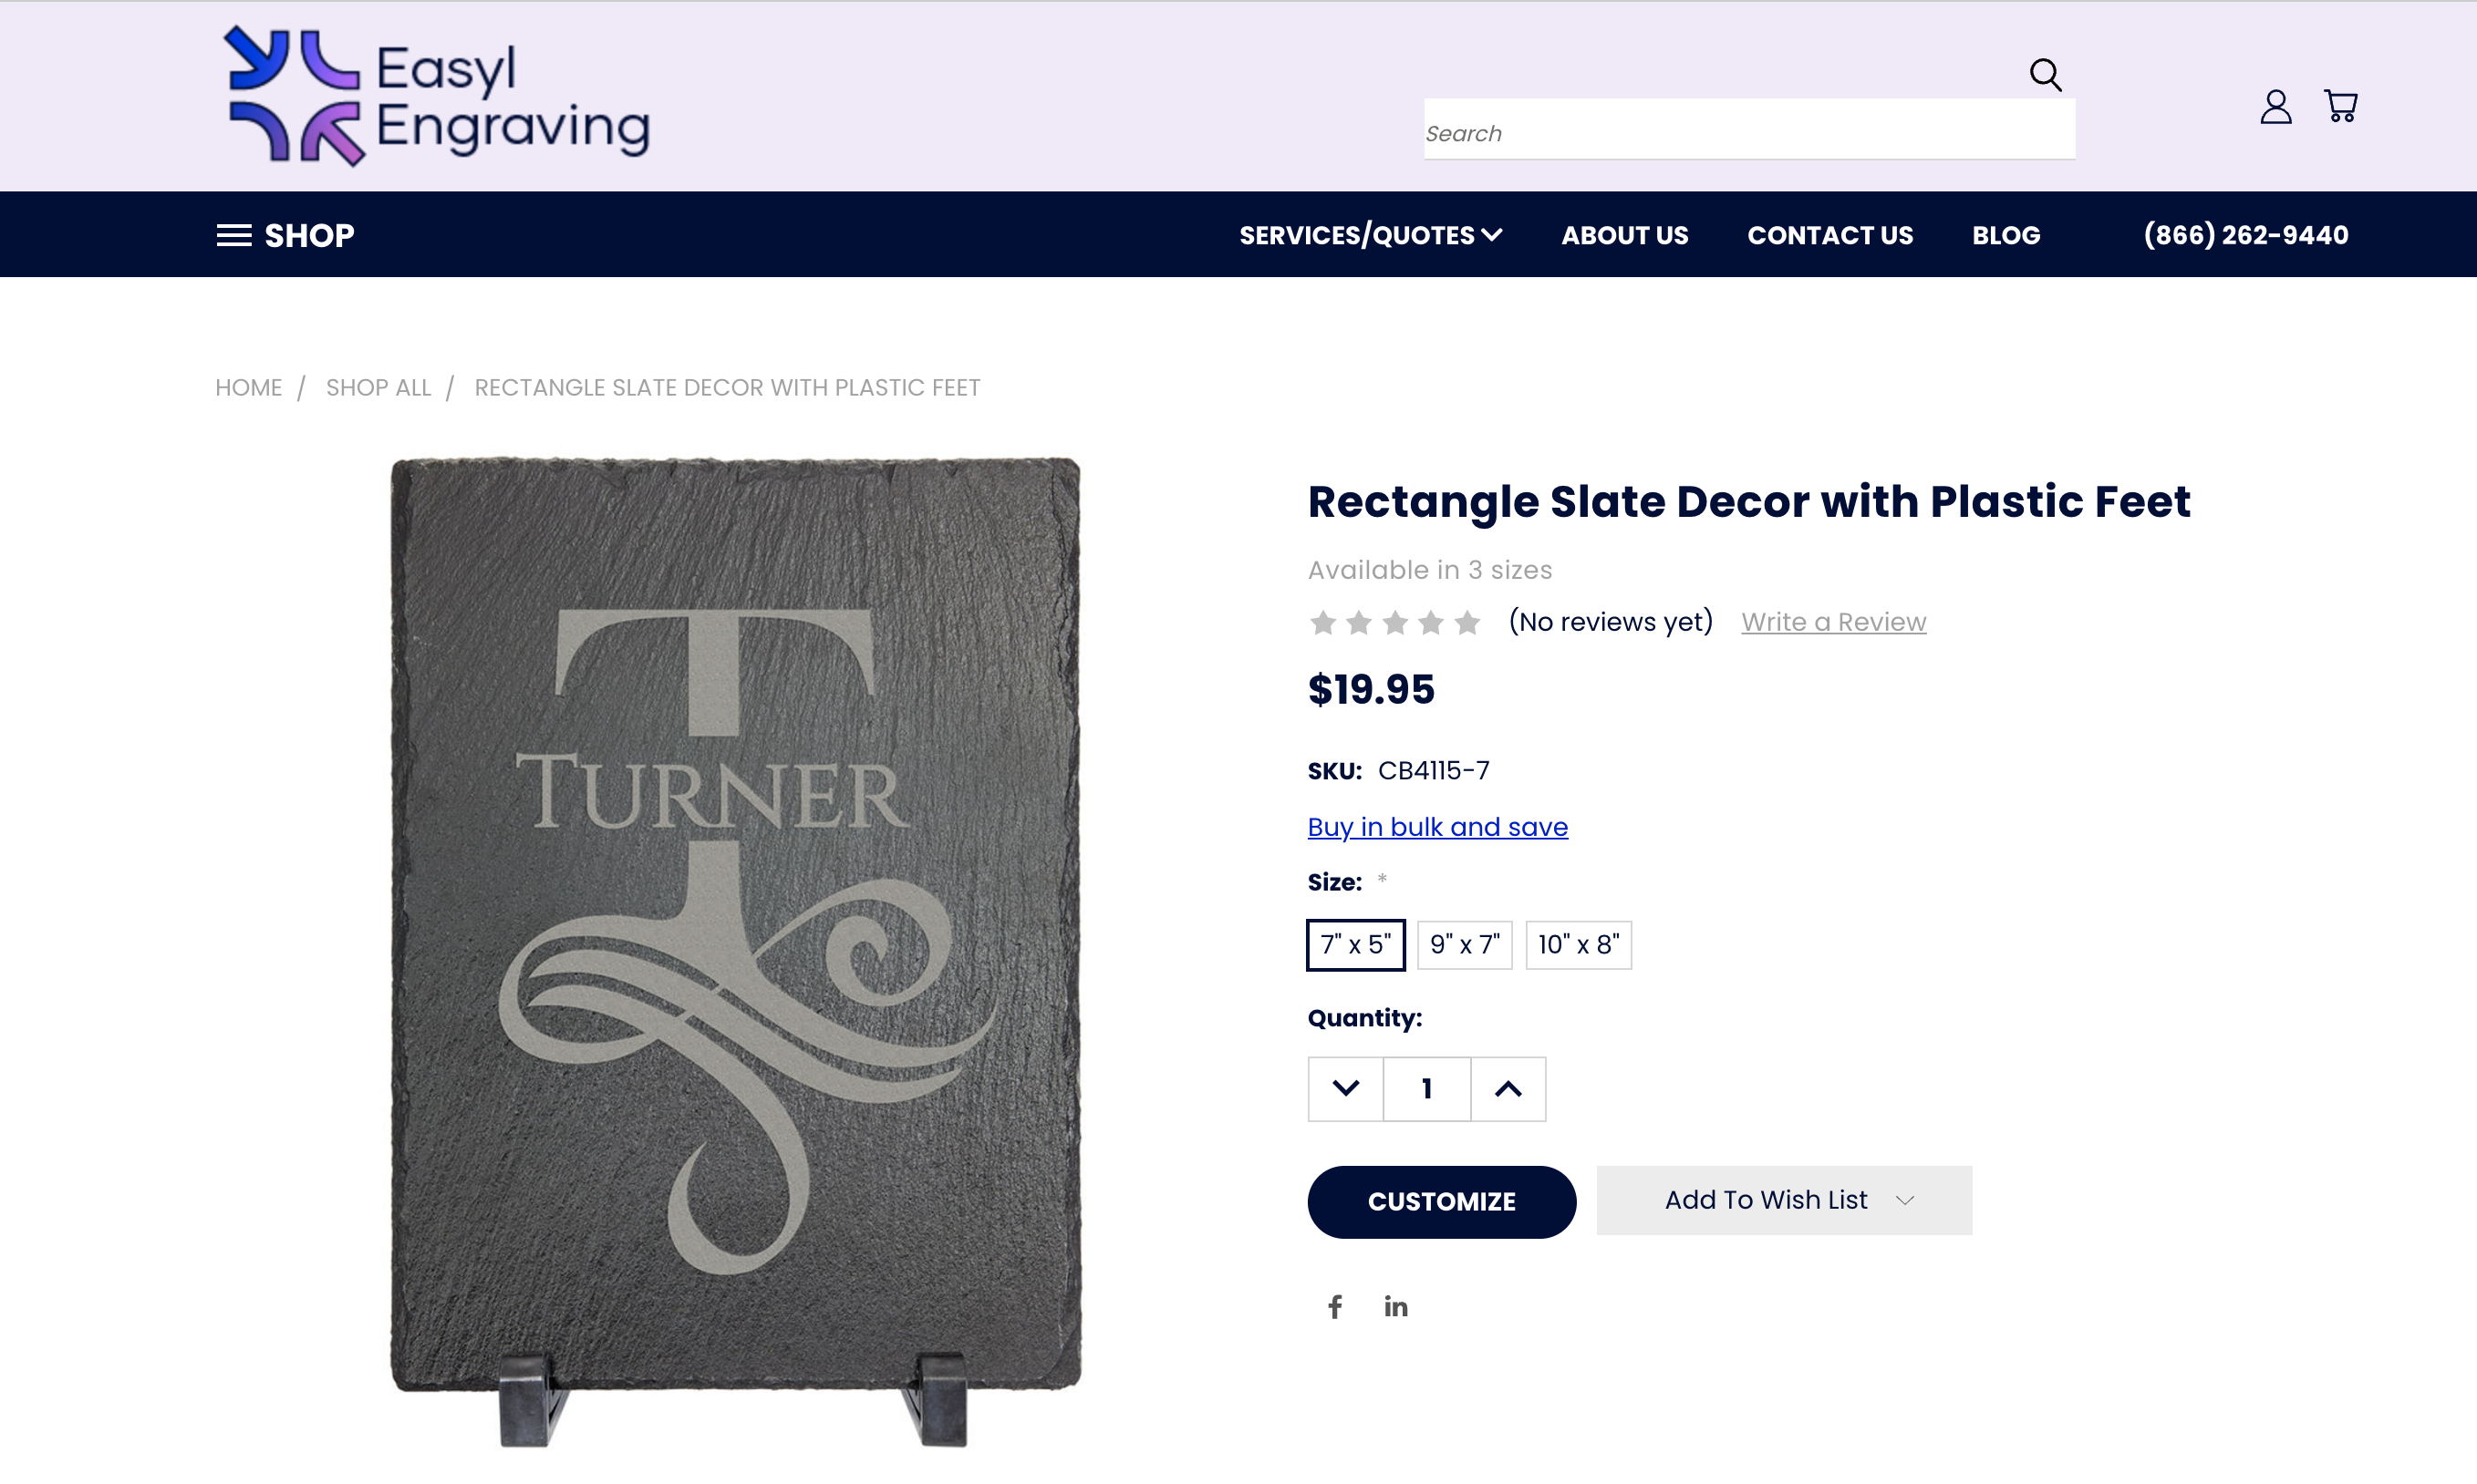Open the Write a Review link

1833,621
